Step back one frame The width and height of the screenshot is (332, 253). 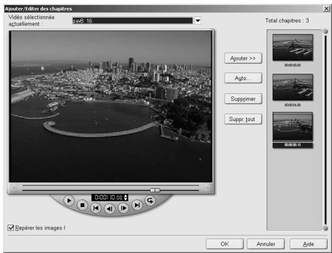109,209
